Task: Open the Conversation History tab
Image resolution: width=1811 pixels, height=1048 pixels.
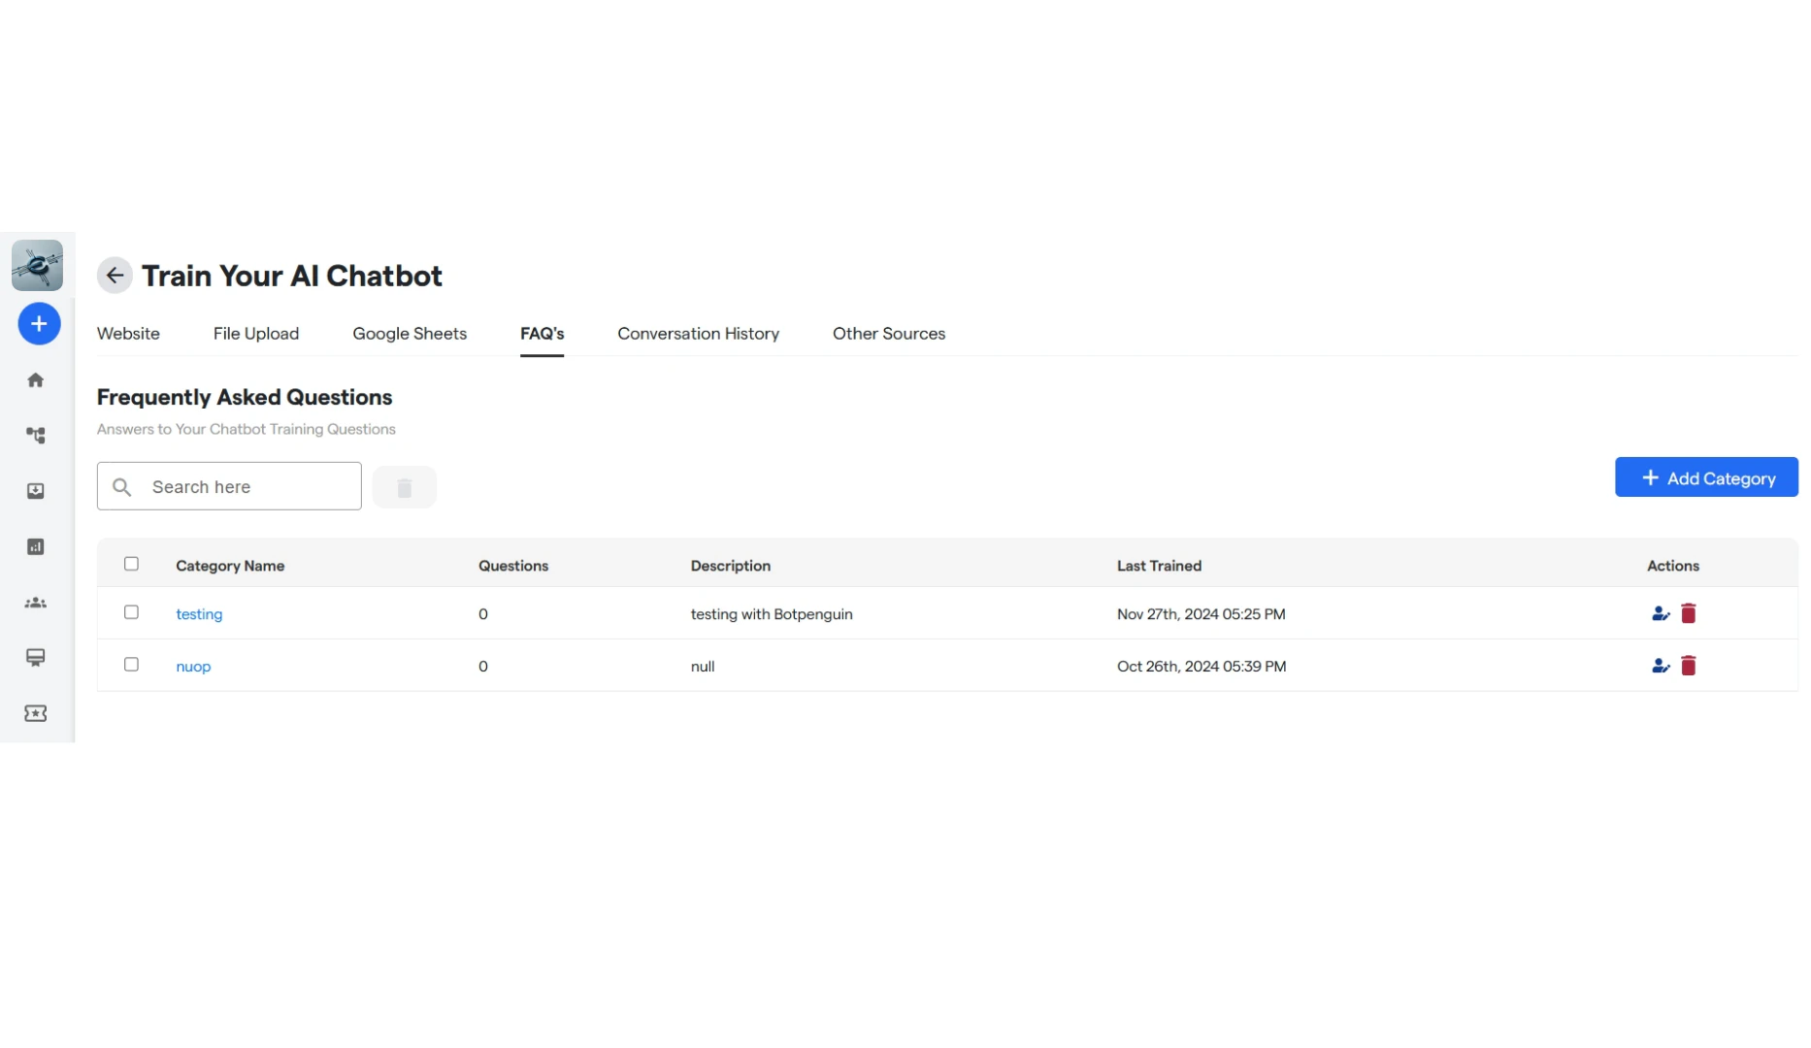Action: pos(699,334)
